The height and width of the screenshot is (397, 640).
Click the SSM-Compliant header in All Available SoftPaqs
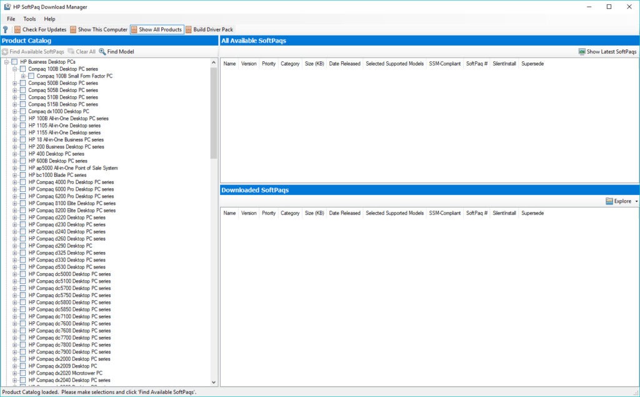444,64
